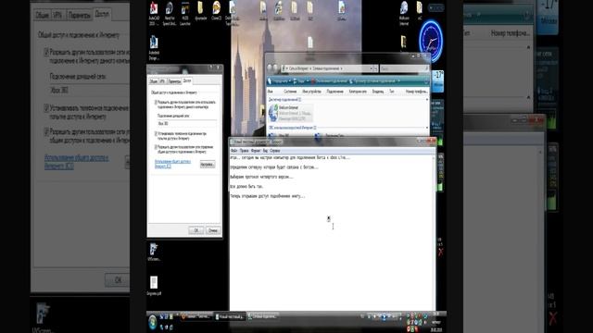Sort by the Номер телефона column header
The image size is (593, 333).
point(416,92)
